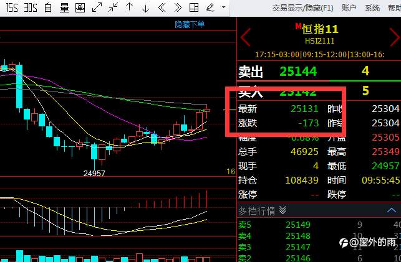The width and height of the screenshot is (401, 262).
Task: Select the pencil drawing tool icon
Action: click(x=210, y=7)
